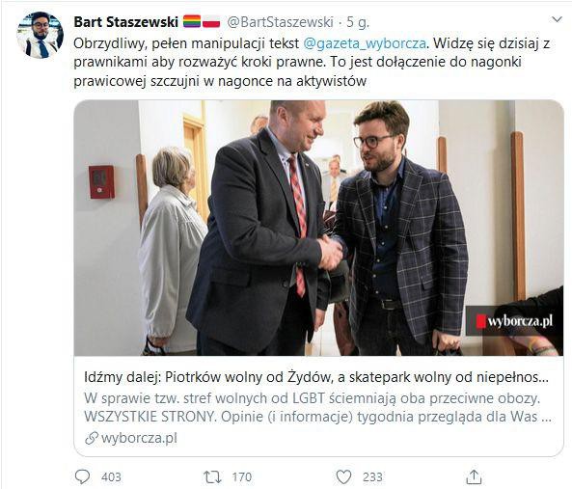Click the like count 233

(x=372, y=477)
